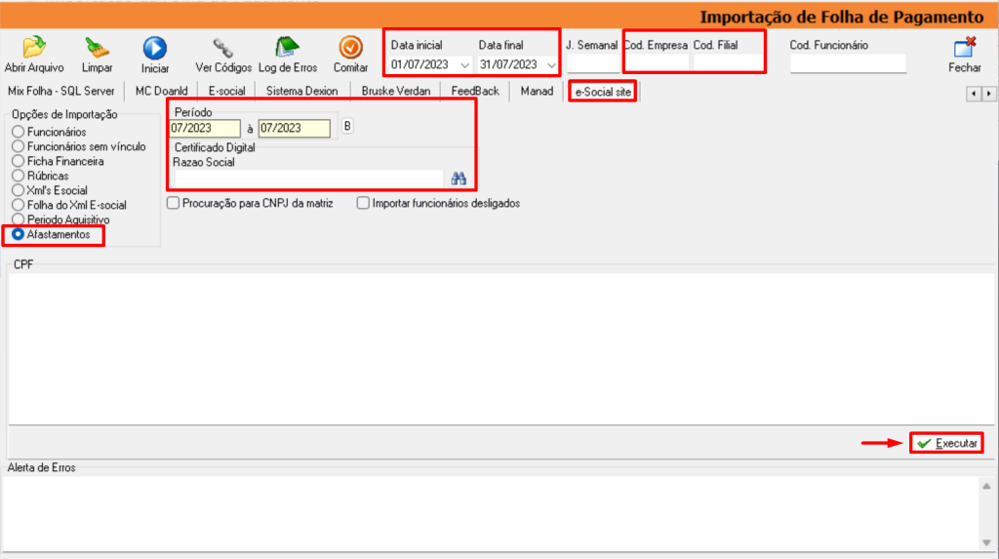Screen dimensions: 999x559
Task: Select Xml's Esocial radio option
Action: point(18,190)
